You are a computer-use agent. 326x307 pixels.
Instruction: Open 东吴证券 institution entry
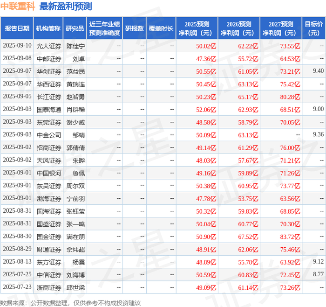(x=49, y=186)
